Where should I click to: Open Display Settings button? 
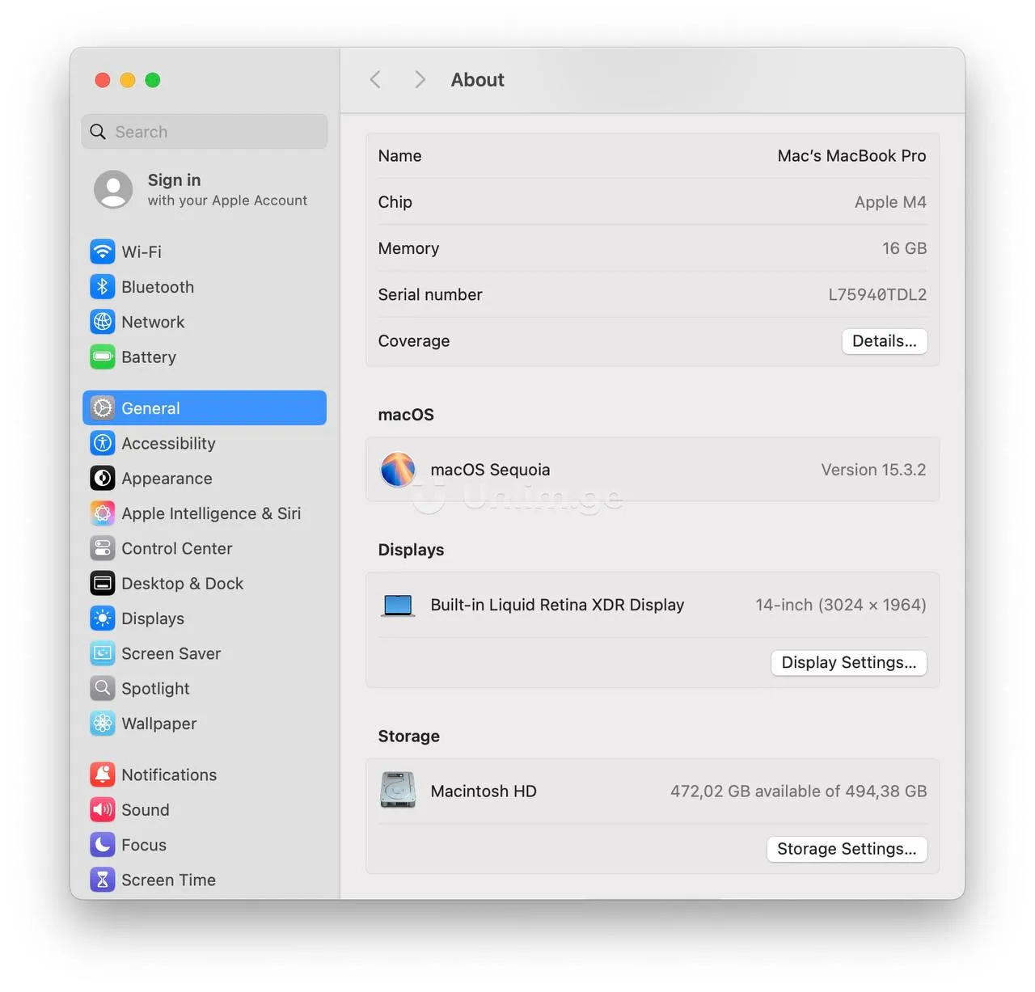[x=848, y=663]
